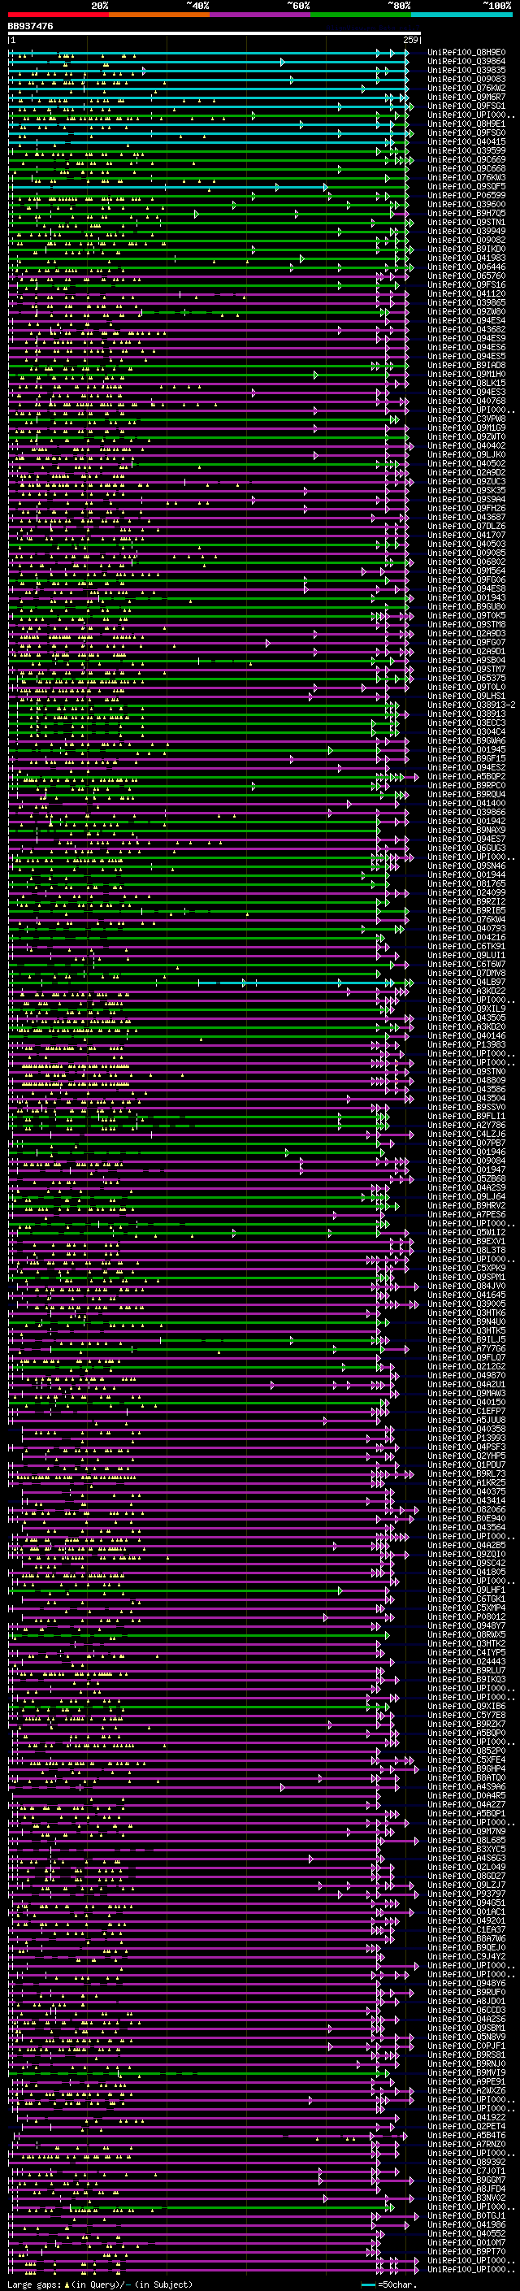Select the UniRef100_C6TK91 label
Image resolution: width=520 pixels, height=2291 pixels.
466,946
